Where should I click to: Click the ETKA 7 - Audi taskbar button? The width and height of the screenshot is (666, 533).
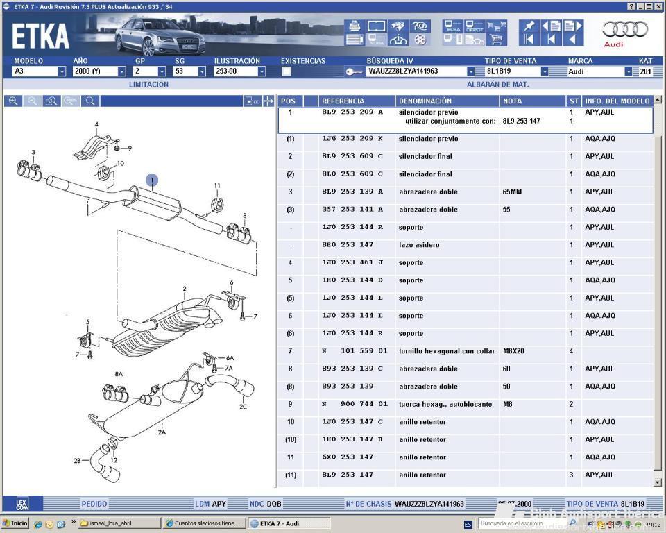289,523
